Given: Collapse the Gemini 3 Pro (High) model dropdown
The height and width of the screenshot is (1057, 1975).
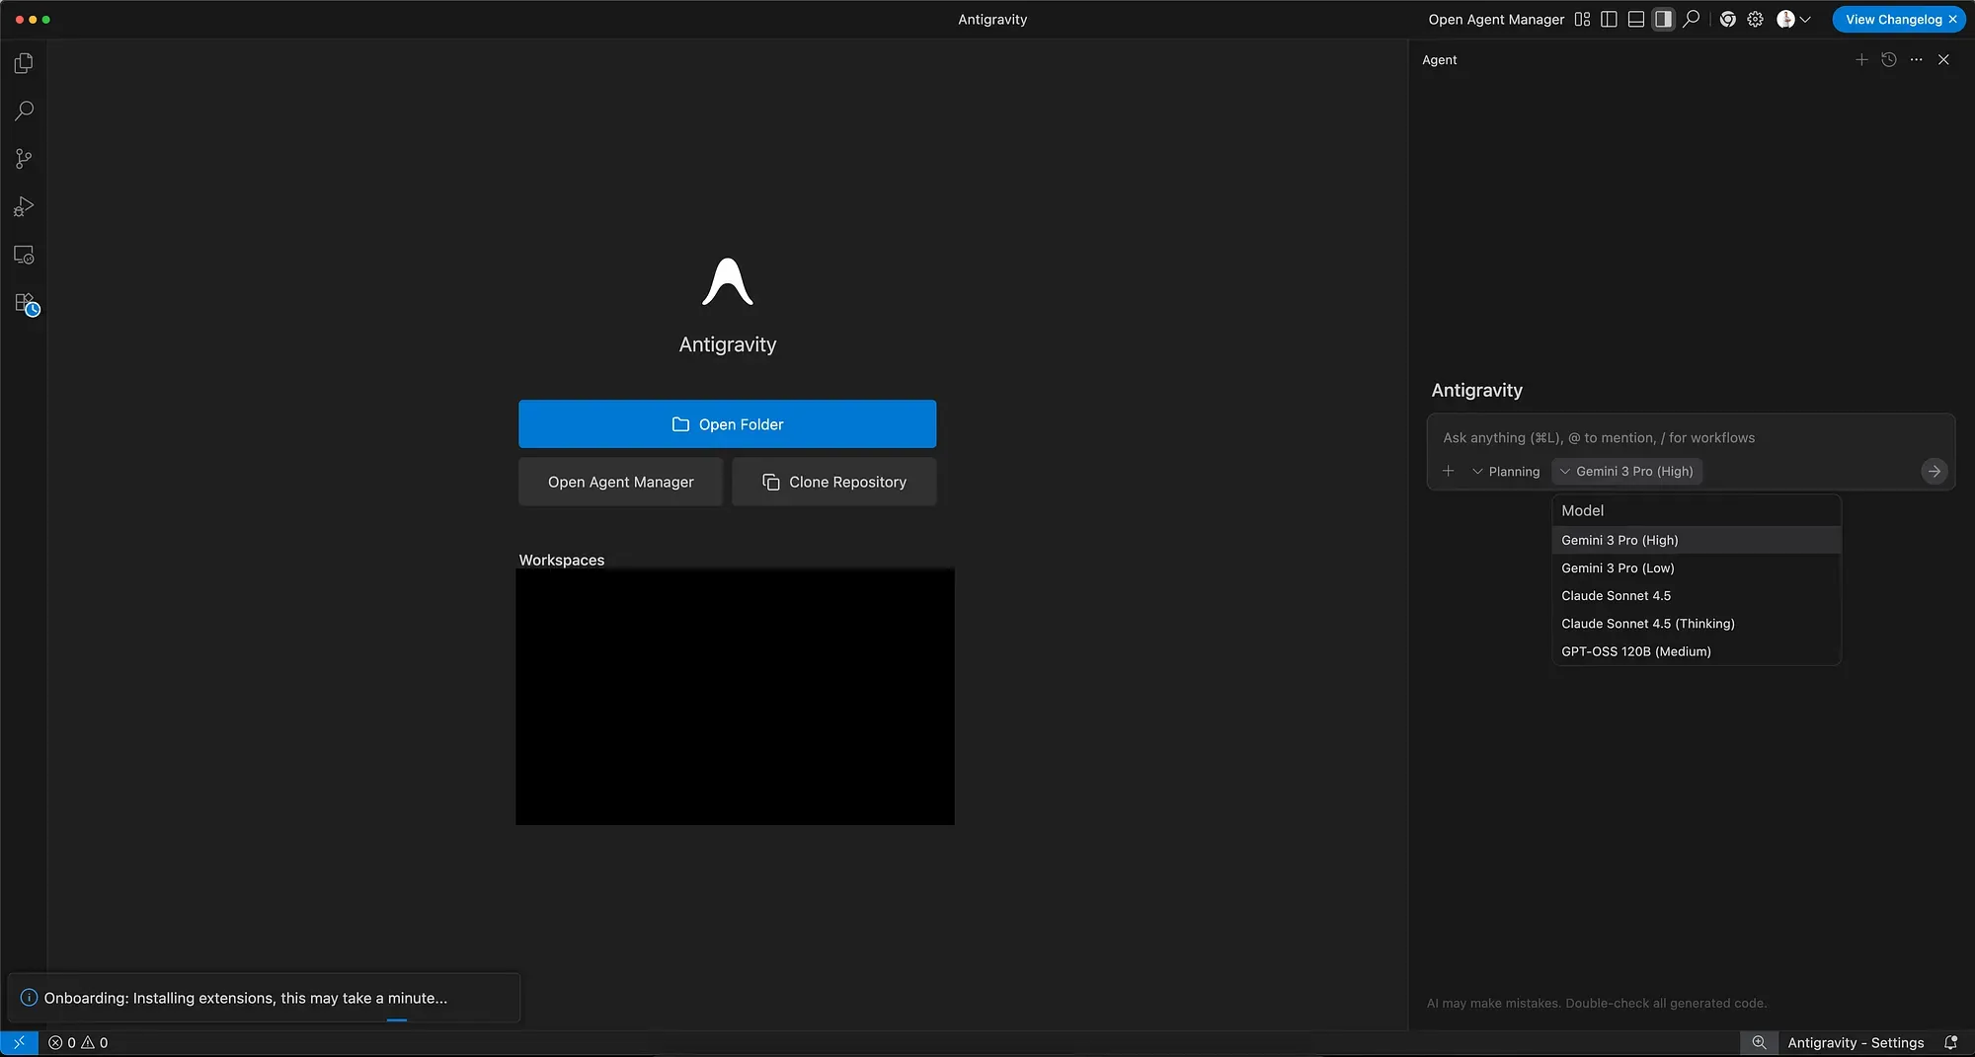Looking at the screenshot, I should (1626, 472).
